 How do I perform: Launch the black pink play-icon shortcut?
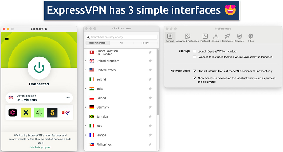(x=13, y=112)
